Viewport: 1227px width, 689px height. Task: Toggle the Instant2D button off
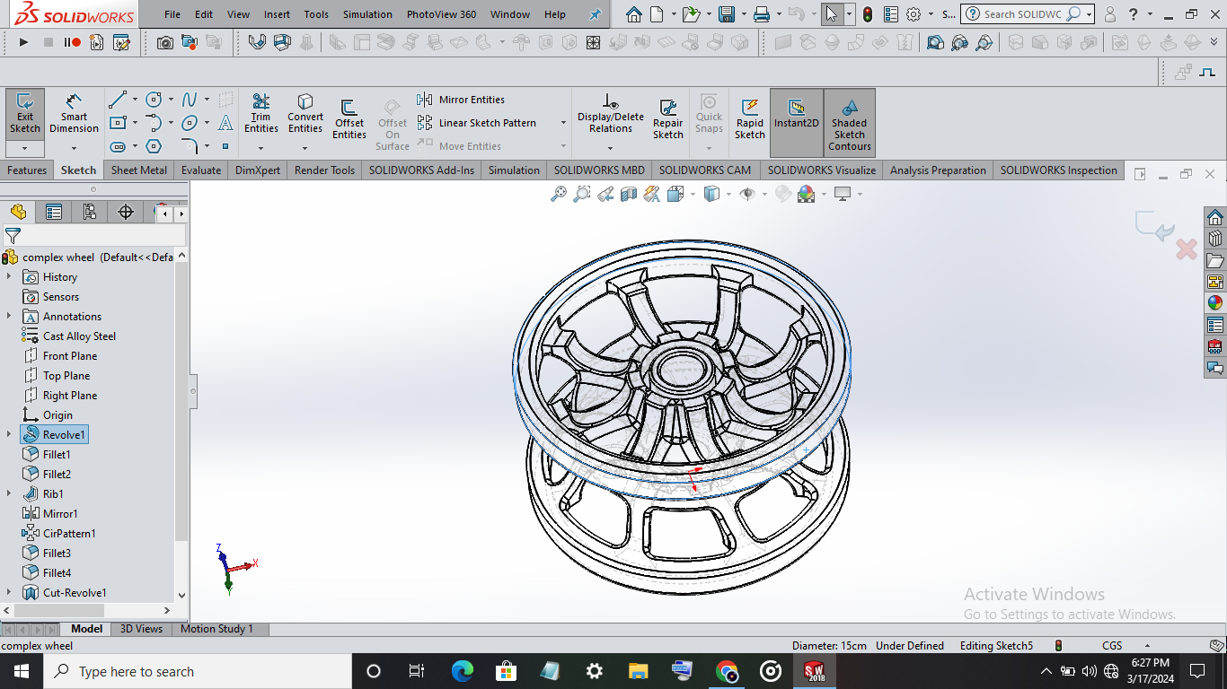click(x=796, y=114)
